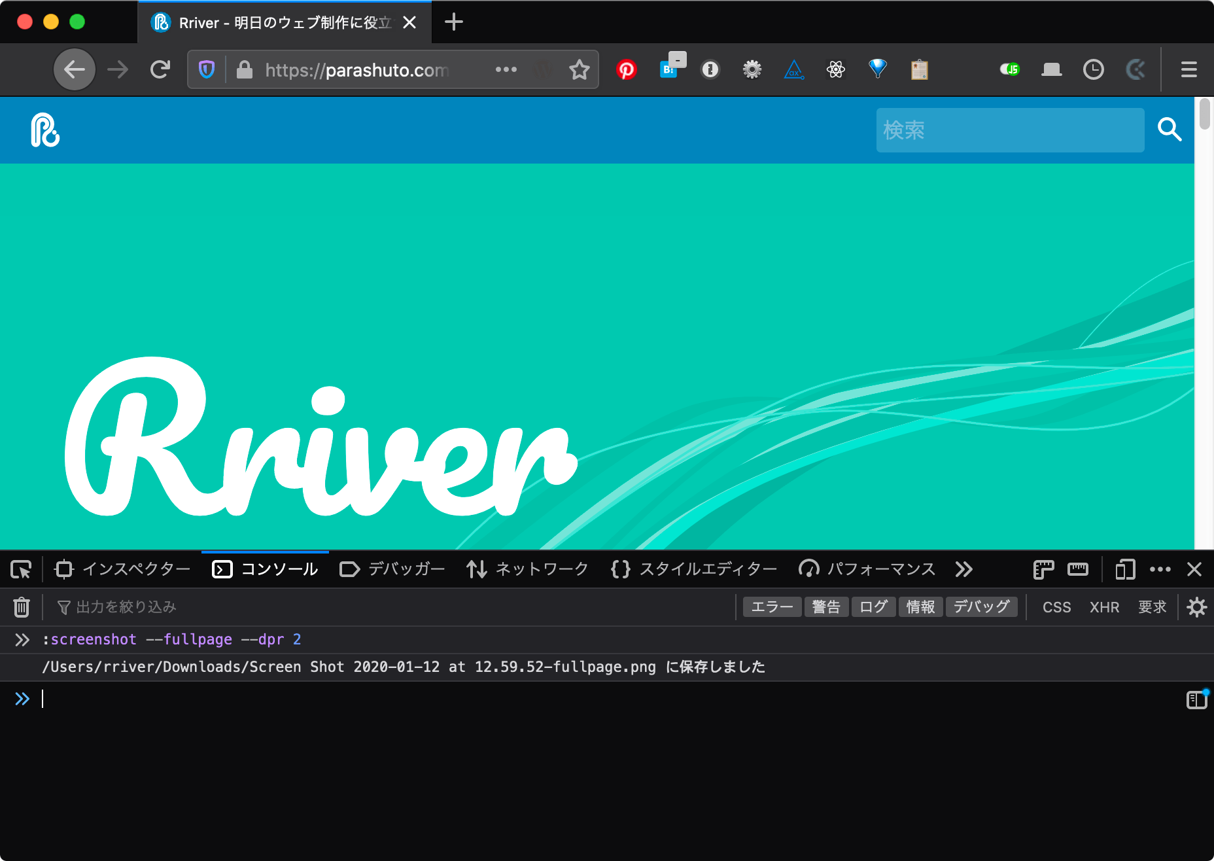Click the large Rriver hero logo
Image resolution: width=1214 pixels, height=861 pixels.
[x=321, y=436]
